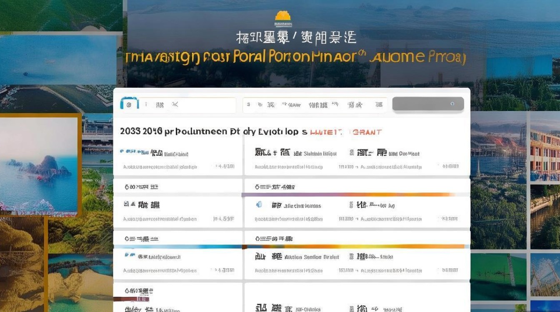
Task: Click the red "GRANT" text in the heading
Action: coord(367,132)
